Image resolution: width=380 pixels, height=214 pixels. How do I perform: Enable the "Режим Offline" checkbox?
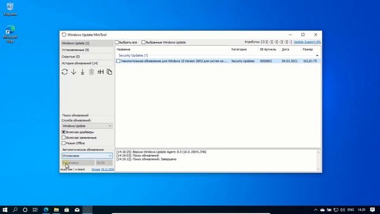click(64, 143)
